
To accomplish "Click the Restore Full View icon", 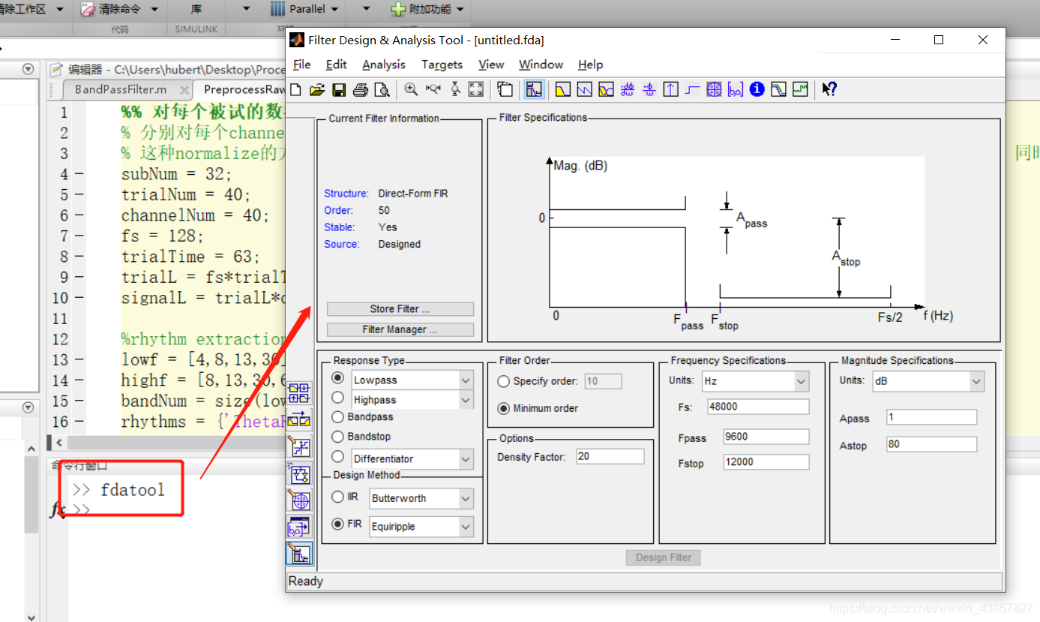I will point(476,89).
